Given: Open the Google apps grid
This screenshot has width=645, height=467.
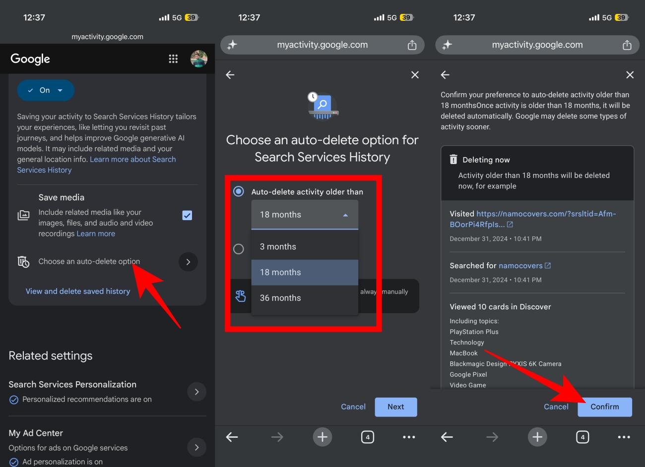Looking at the screenshot, I should (x=173, y=59).
